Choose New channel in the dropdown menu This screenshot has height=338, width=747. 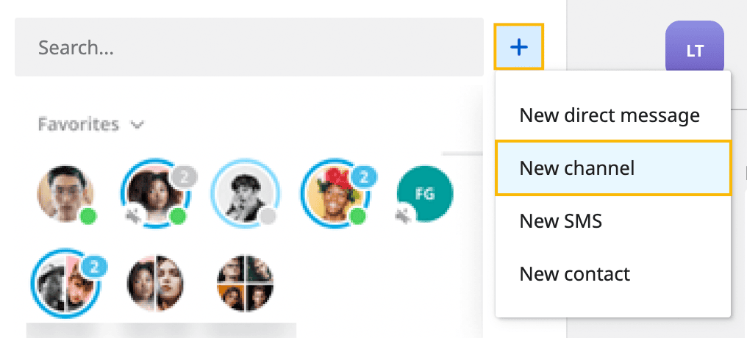pos(576,168)
